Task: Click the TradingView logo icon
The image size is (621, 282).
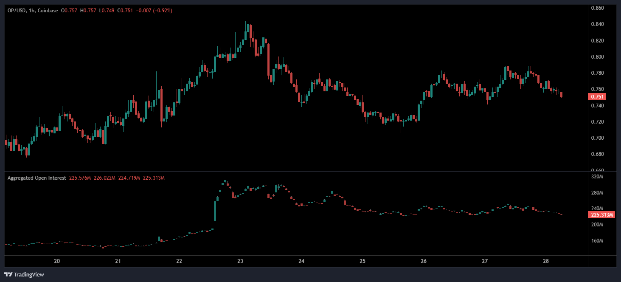Action: click(x=8, y=274)
